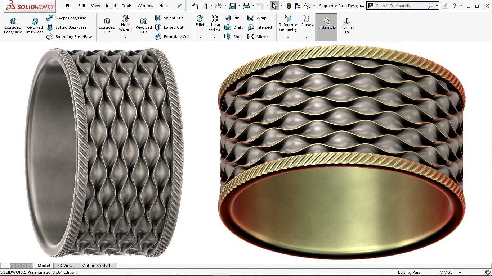Open the Edit menu

[x=82, y=6]
